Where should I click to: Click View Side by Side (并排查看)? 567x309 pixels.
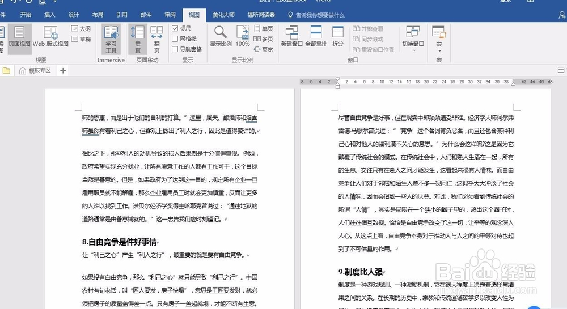pyautogui.click(x=368, y=28)
